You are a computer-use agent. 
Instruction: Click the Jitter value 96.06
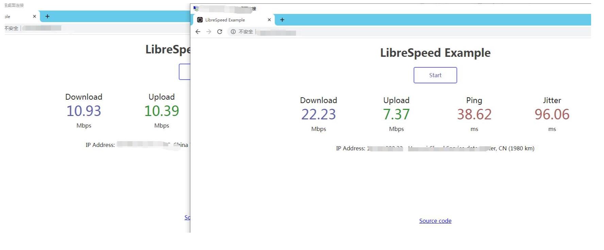pyautogui.click(x=552, y=114)
